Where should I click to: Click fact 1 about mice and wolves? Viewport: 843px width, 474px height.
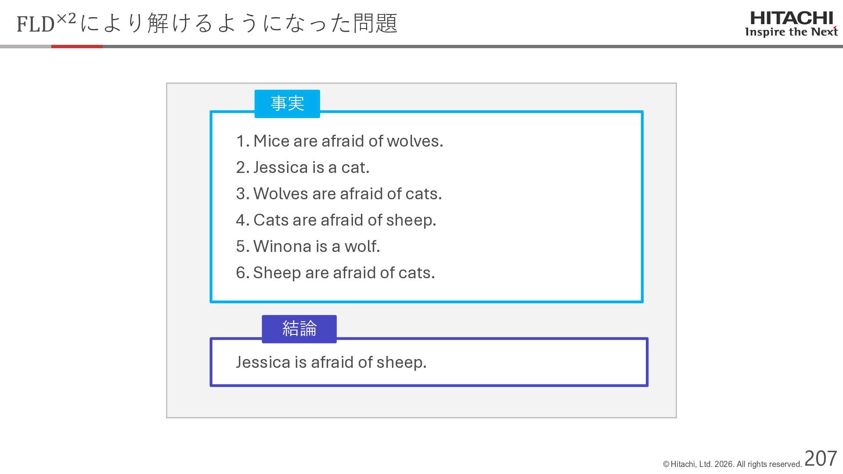339,141
